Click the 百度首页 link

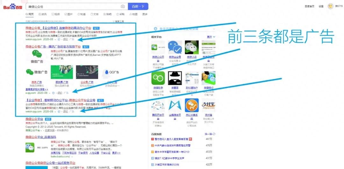point(309,6)
